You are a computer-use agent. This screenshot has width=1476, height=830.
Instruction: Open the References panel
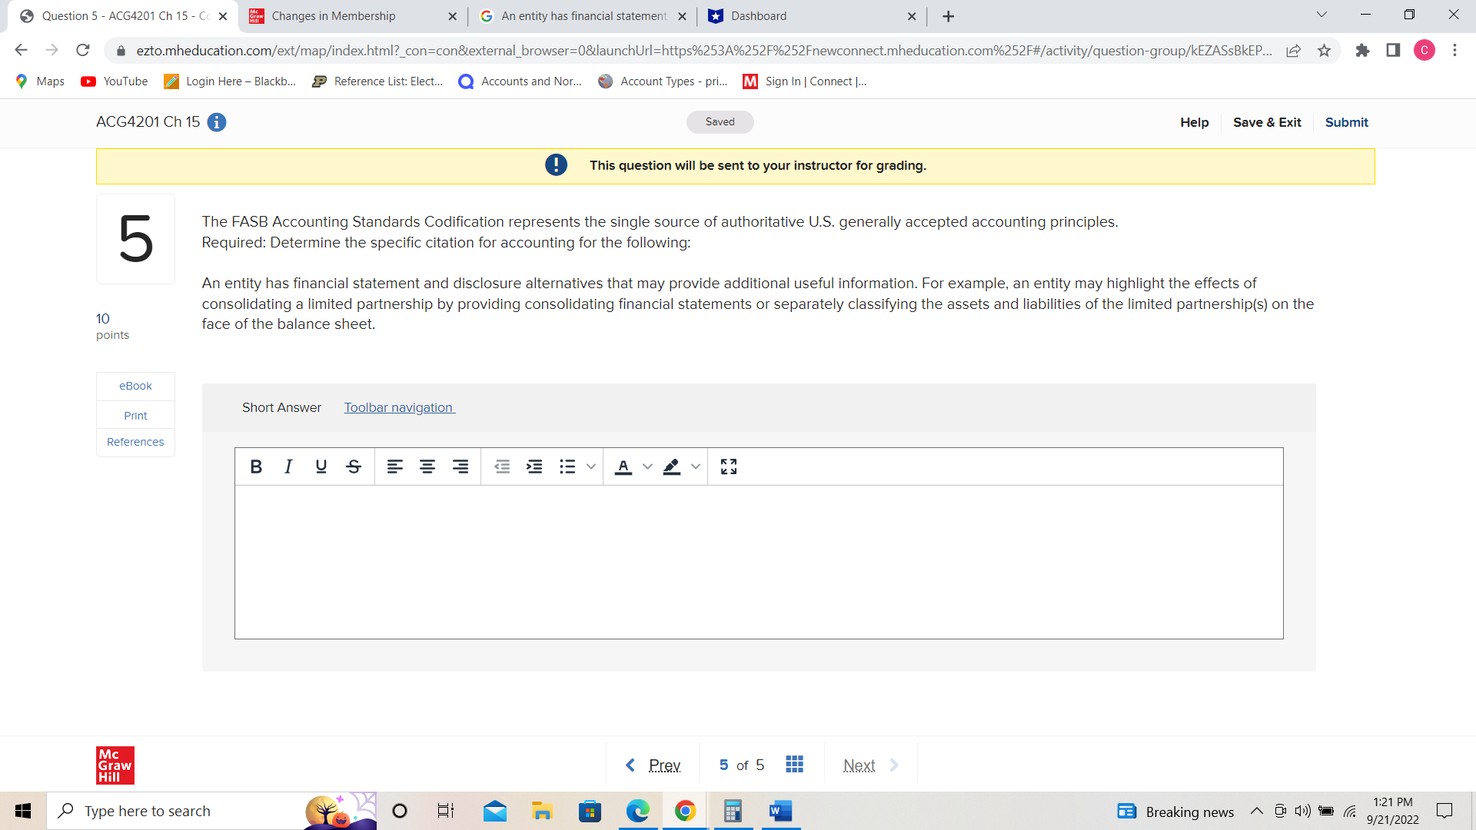tap(135, 441)
